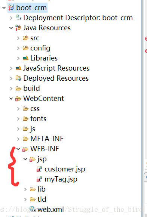Click the META-INF folder icon
The image size is (147, 217).
(25, 139)
